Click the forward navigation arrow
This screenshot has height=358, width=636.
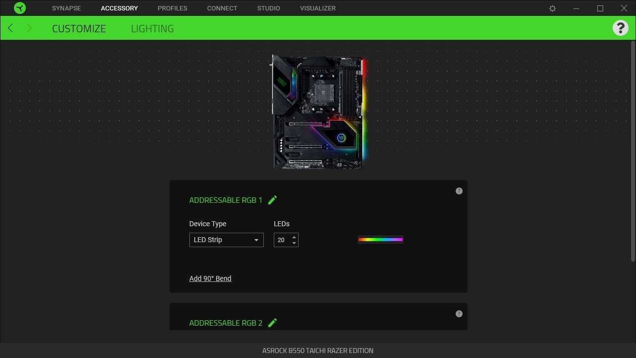[x=29, y=28]
